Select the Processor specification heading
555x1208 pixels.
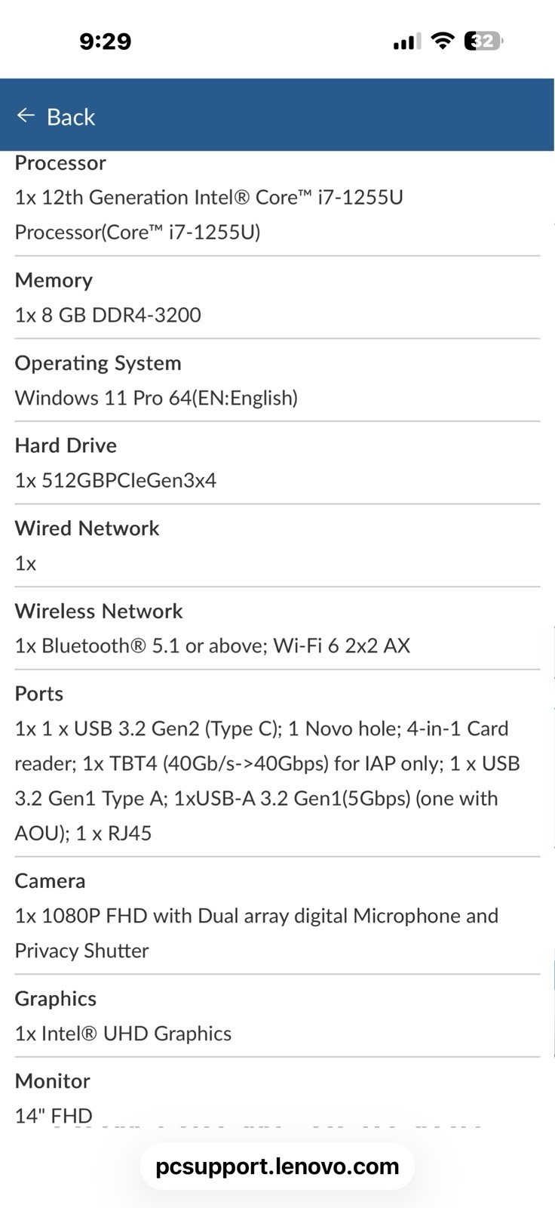[60, 163]
